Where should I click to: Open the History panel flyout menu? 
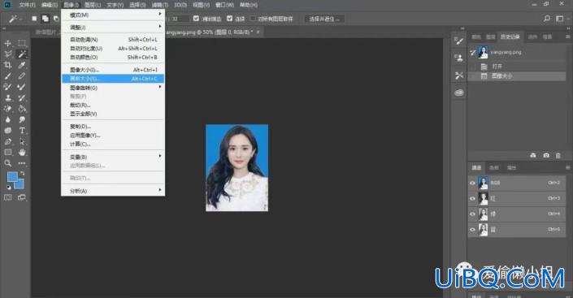567,37
